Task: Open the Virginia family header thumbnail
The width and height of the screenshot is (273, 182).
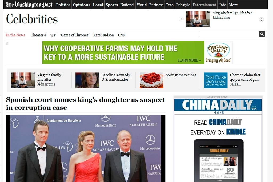Action: click(x=198, y=19)
